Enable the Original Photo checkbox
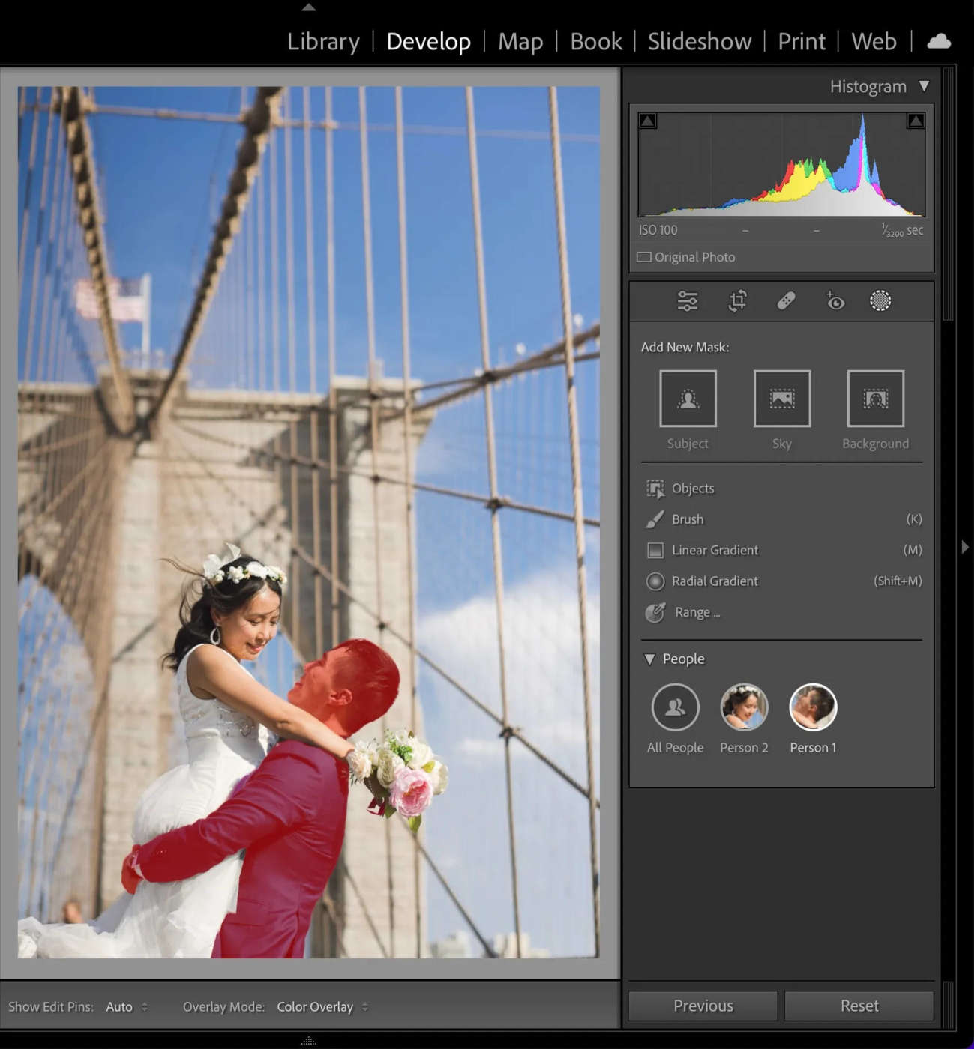The width and height of the screenshot is (974, 1049). coord(644,256)
